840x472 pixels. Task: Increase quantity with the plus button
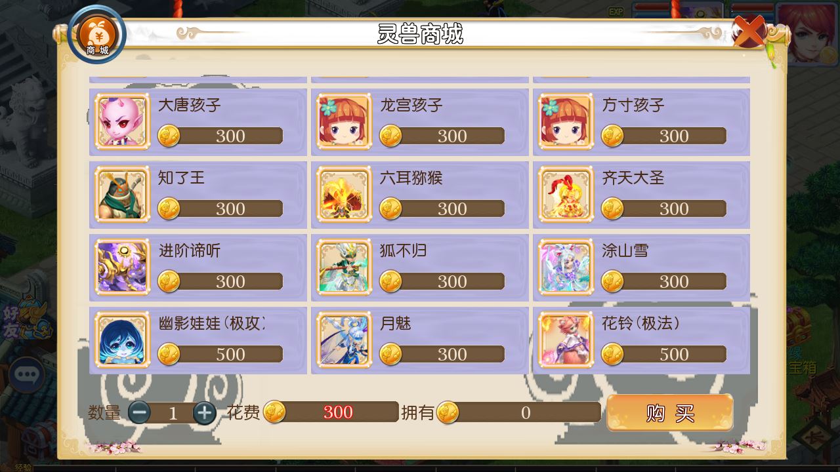[x=205, y=412]
